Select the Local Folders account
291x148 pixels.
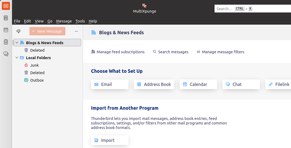click(47, 58)
